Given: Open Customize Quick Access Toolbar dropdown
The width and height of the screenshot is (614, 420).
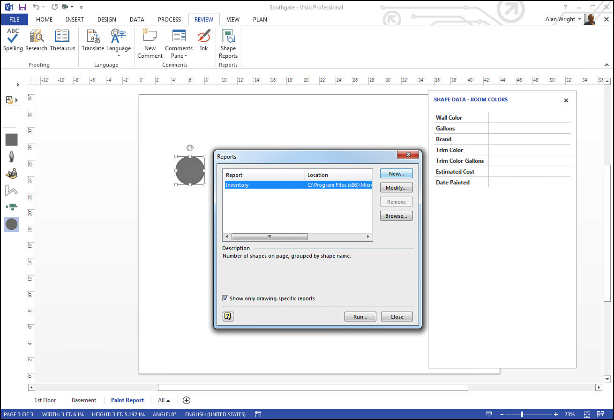Looking at the screenshot, I should [x=81, y=8].
